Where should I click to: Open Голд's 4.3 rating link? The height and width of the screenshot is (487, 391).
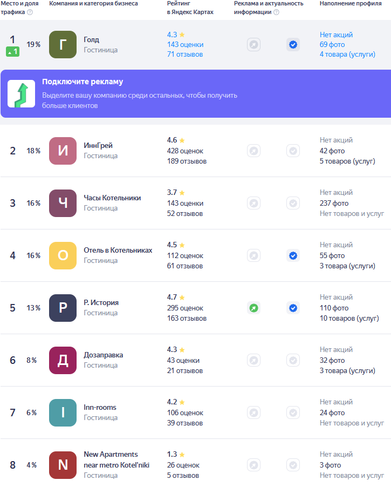click(172, 35)
